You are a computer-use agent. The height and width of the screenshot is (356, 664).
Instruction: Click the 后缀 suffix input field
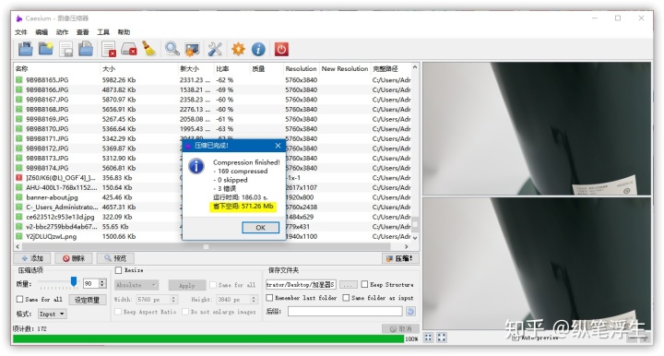[345, 312]
